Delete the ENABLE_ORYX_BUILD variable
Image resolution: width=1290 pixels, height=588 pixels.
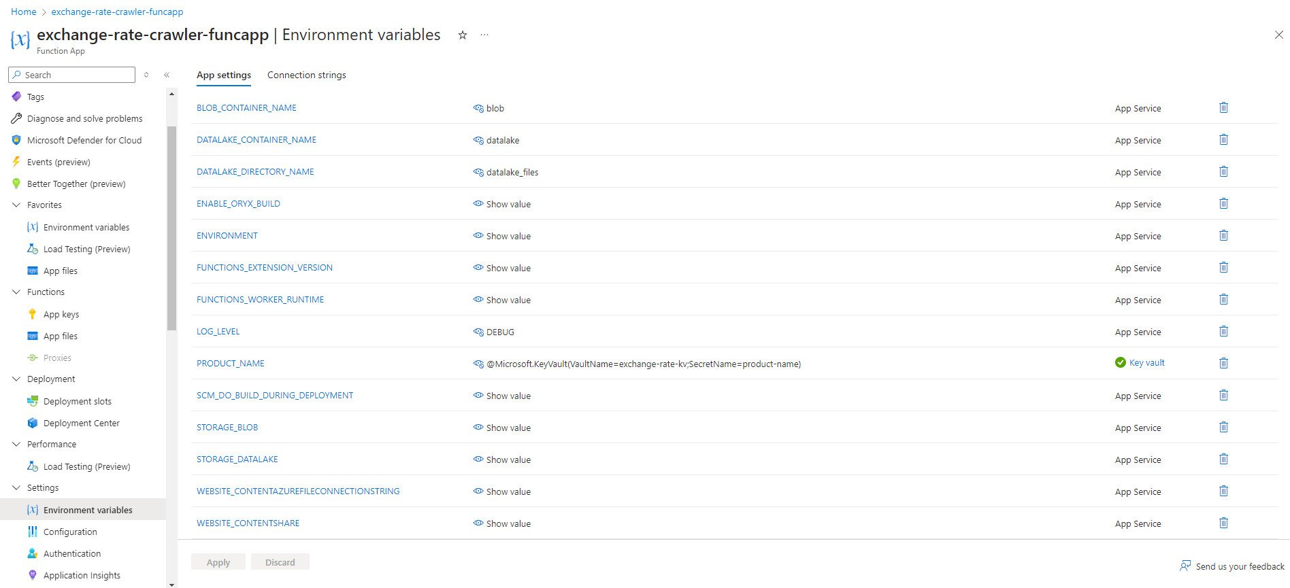1223,203
